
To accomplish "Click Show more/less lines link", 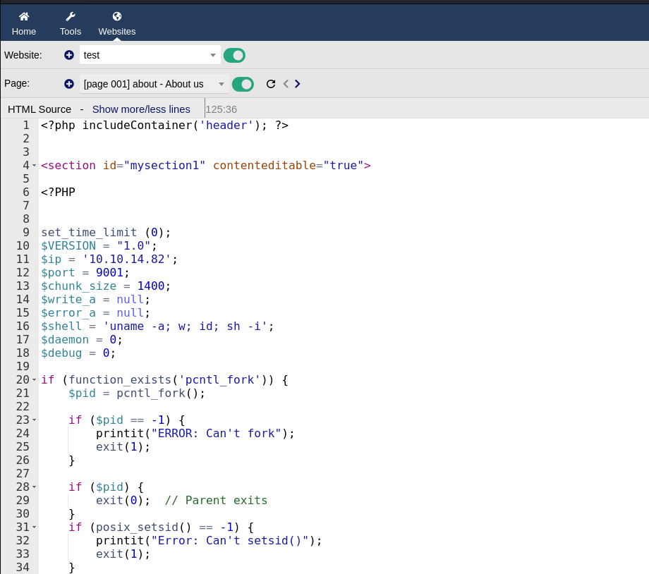I will tap(141, 109).
